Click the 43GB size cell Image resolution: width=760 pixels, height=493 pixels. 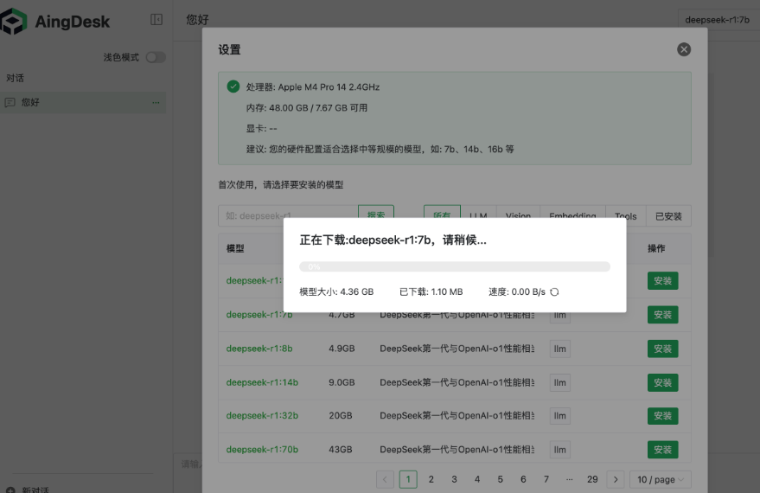(x=341, y=450)
